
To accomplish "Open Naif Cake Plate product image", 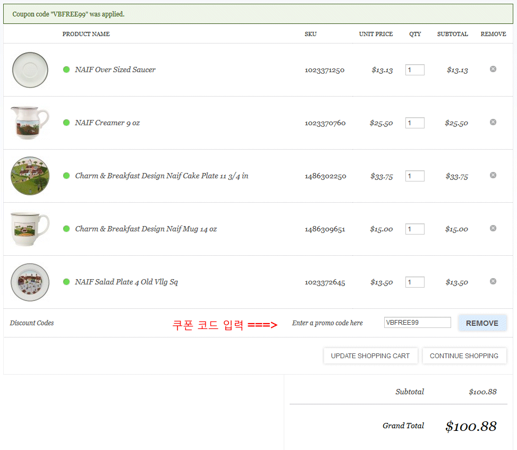I will pyautogui.click(x=30, y=176).
